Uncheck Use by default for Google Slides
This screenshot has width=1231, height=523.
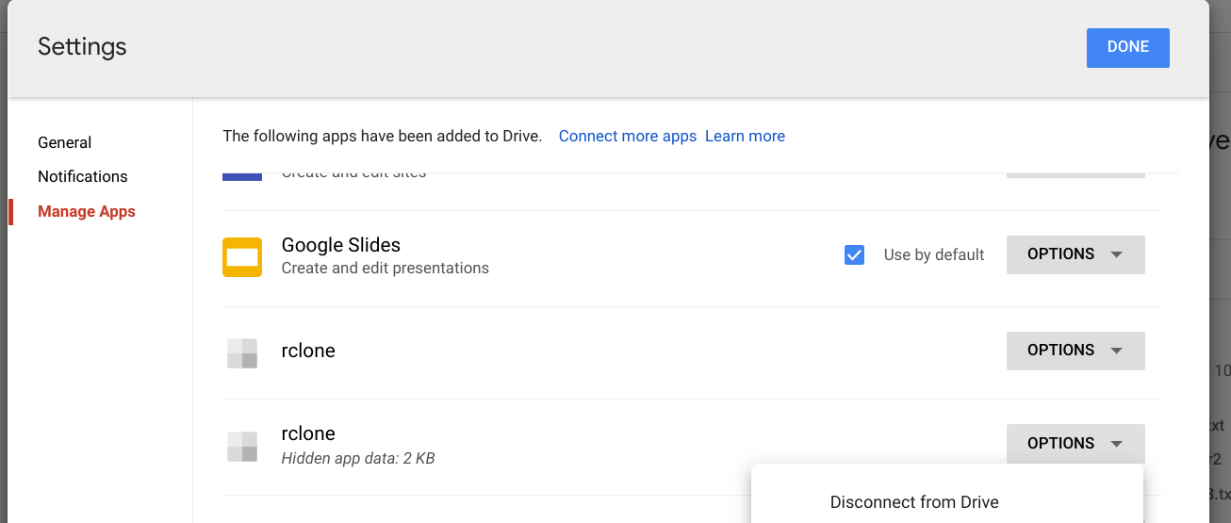pyautogui.click(x=854, y=255)
